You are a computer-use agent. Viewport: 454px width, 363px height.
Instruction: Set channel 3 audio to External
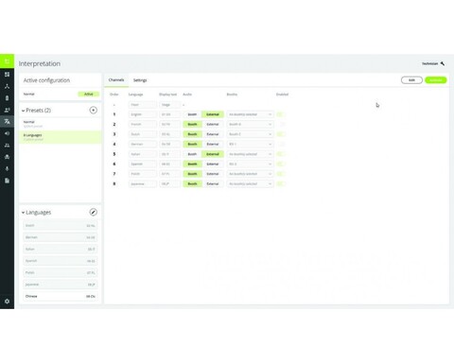pyautogui.click(x=213, y=134)
